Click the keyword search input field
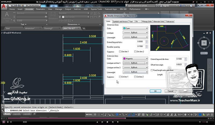The image size is (215, 125). 141,6
